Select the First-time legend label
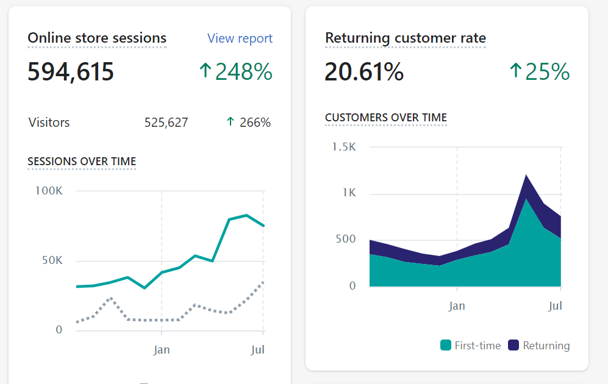The width and height of the screenshot is (608, 384). click(477, 345)
